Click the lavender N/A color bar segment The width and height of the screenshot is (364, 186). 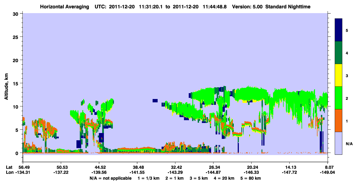[x=339, y=143]
